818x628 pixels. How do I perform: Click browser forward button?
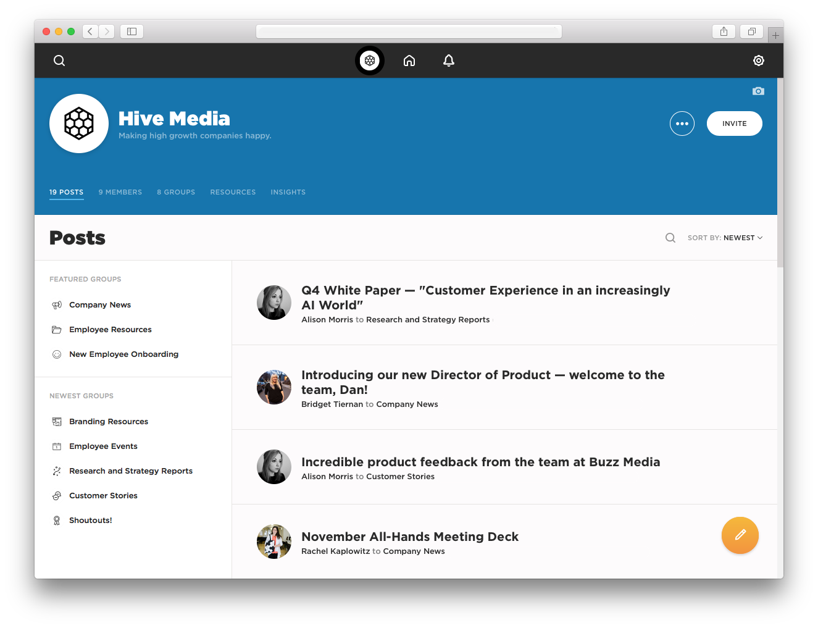coord(107,31)
